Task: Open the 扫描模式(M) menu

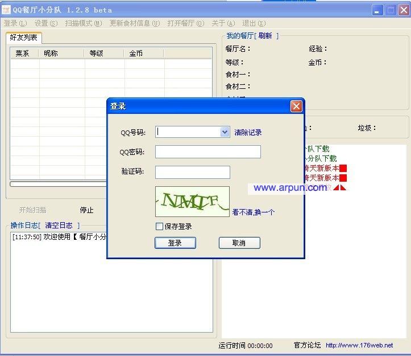Action: click(x=84, y=23)
